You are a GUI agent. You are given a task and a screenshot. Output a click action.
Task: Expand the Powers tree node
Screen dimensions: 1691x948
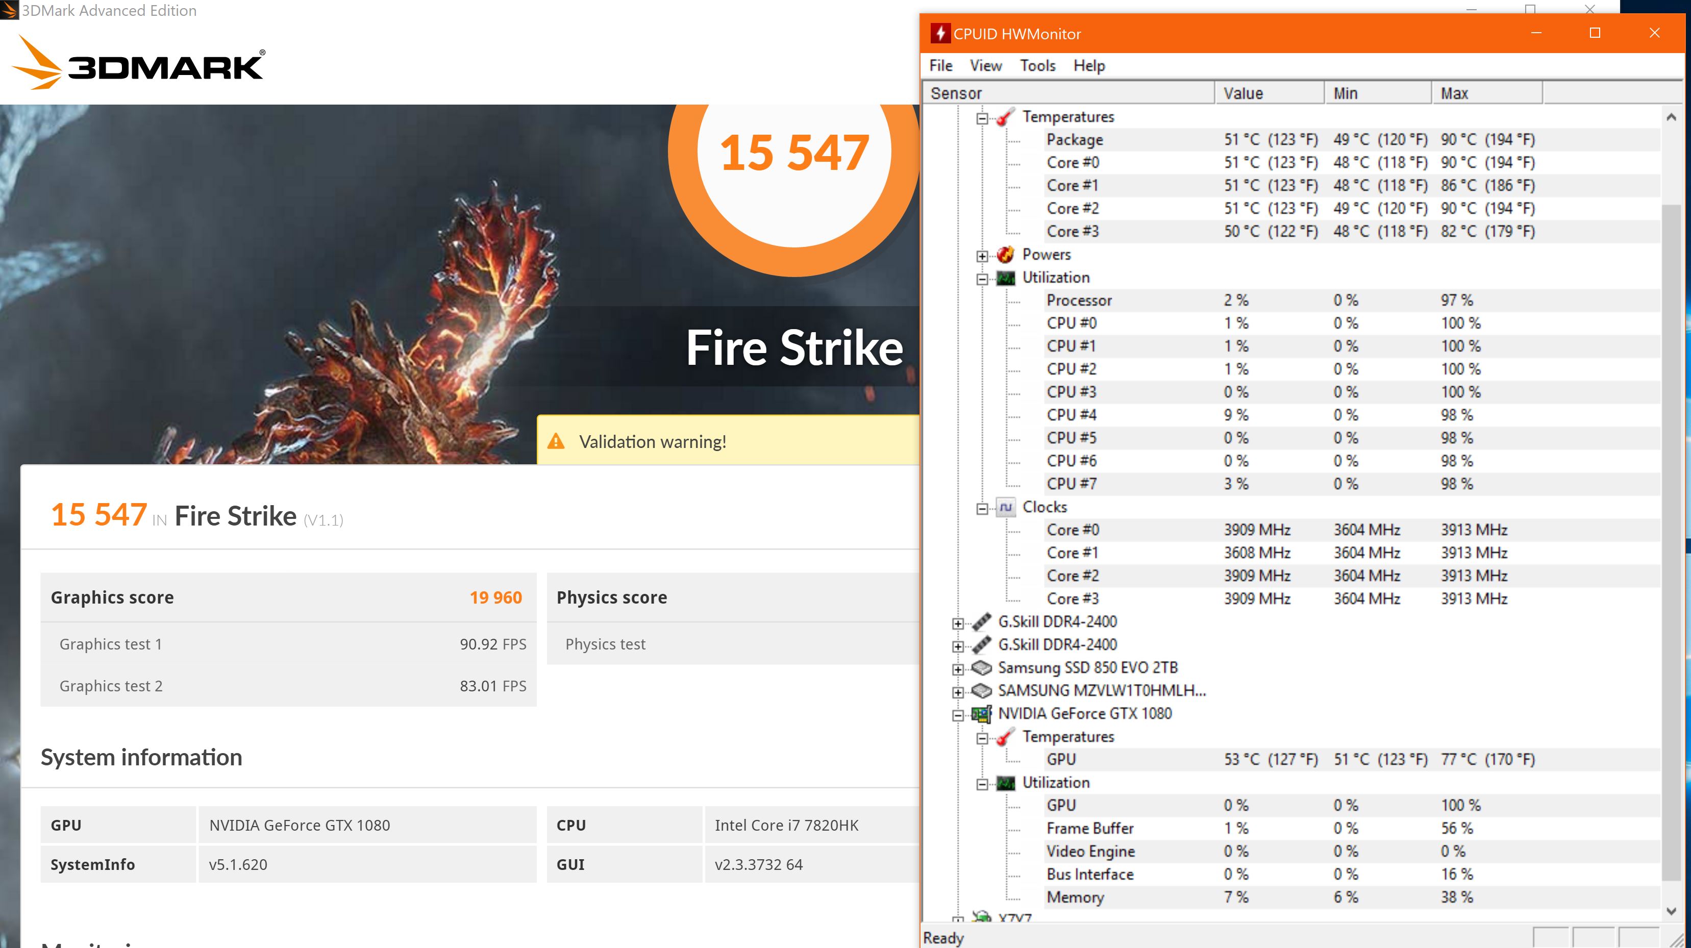click(982, 256)
